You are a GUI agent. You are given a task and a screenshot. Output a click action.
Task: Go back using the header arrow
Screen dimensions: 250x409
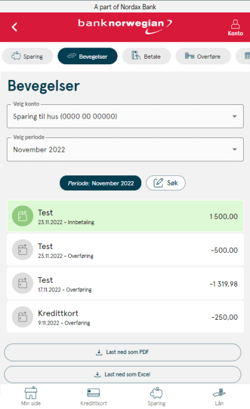tap(14, 27)
